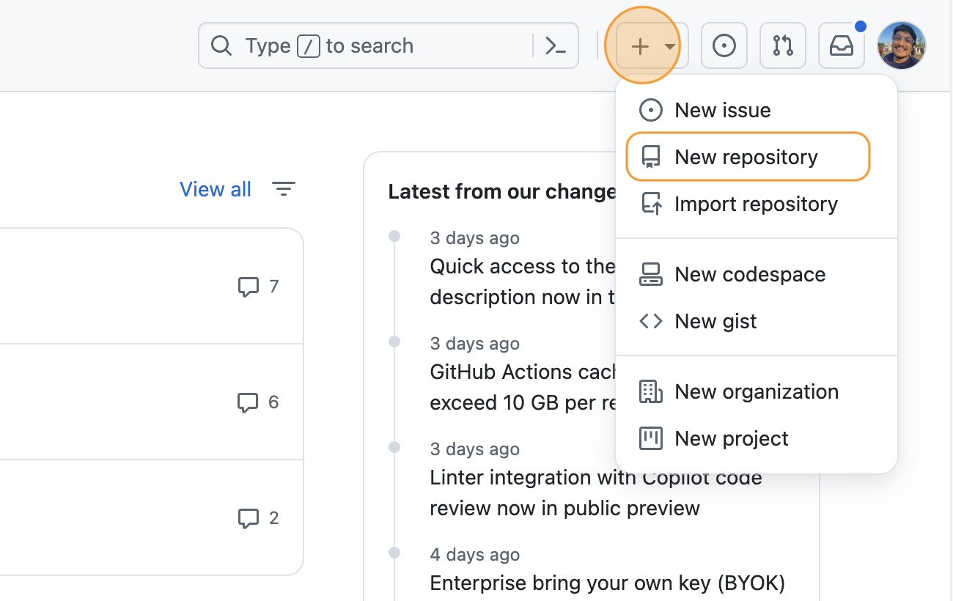This screenshot has width=953, height=601.
Task: Click the comment icon showing 2 comments
Action: (249, 518)
